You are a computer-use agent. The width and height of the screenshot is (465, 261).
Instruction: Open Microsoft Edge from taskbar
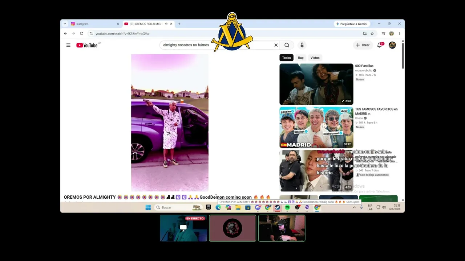click(x=218, y=207)
